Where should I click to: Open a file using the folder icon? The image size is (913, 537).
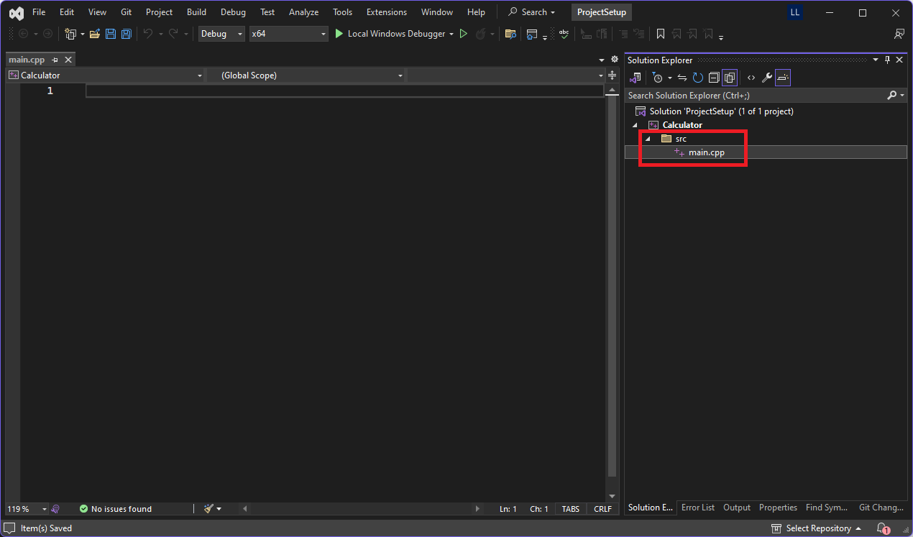(94, 34)
